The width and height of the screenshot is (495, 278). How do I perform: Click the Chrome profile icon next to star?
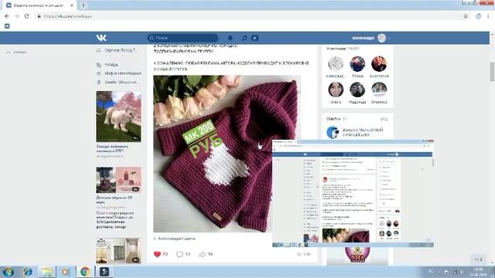pos(478,16)
